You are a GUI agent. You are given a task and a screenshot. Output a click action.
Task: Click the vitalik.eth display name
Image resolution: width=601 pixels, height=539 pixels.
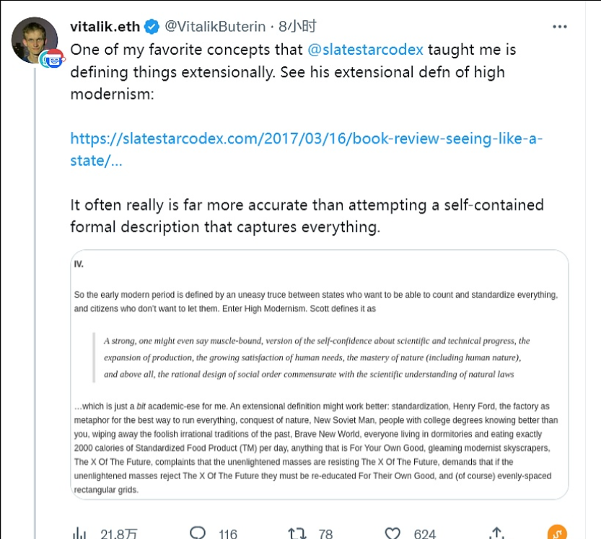point(106,27)
